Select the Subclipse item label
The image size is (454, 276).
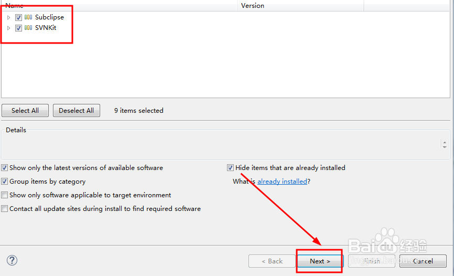point(49,17)
